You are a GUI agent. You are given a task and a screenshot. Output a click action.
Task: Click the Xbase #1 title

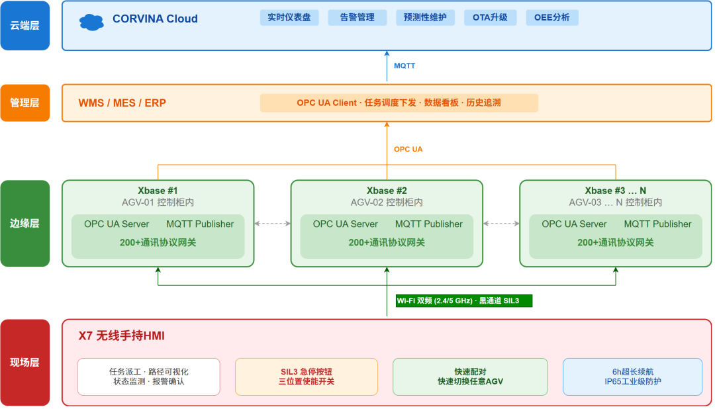coord(158,191)
